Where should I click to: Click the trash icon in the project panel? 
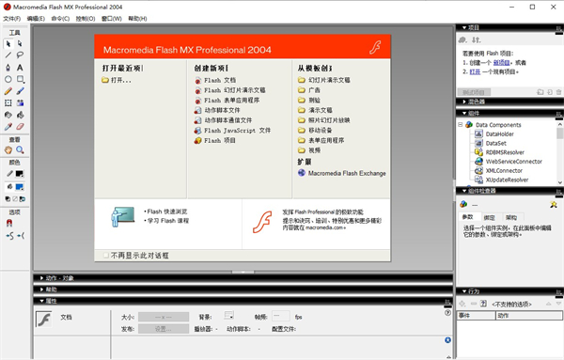(558, 92)
